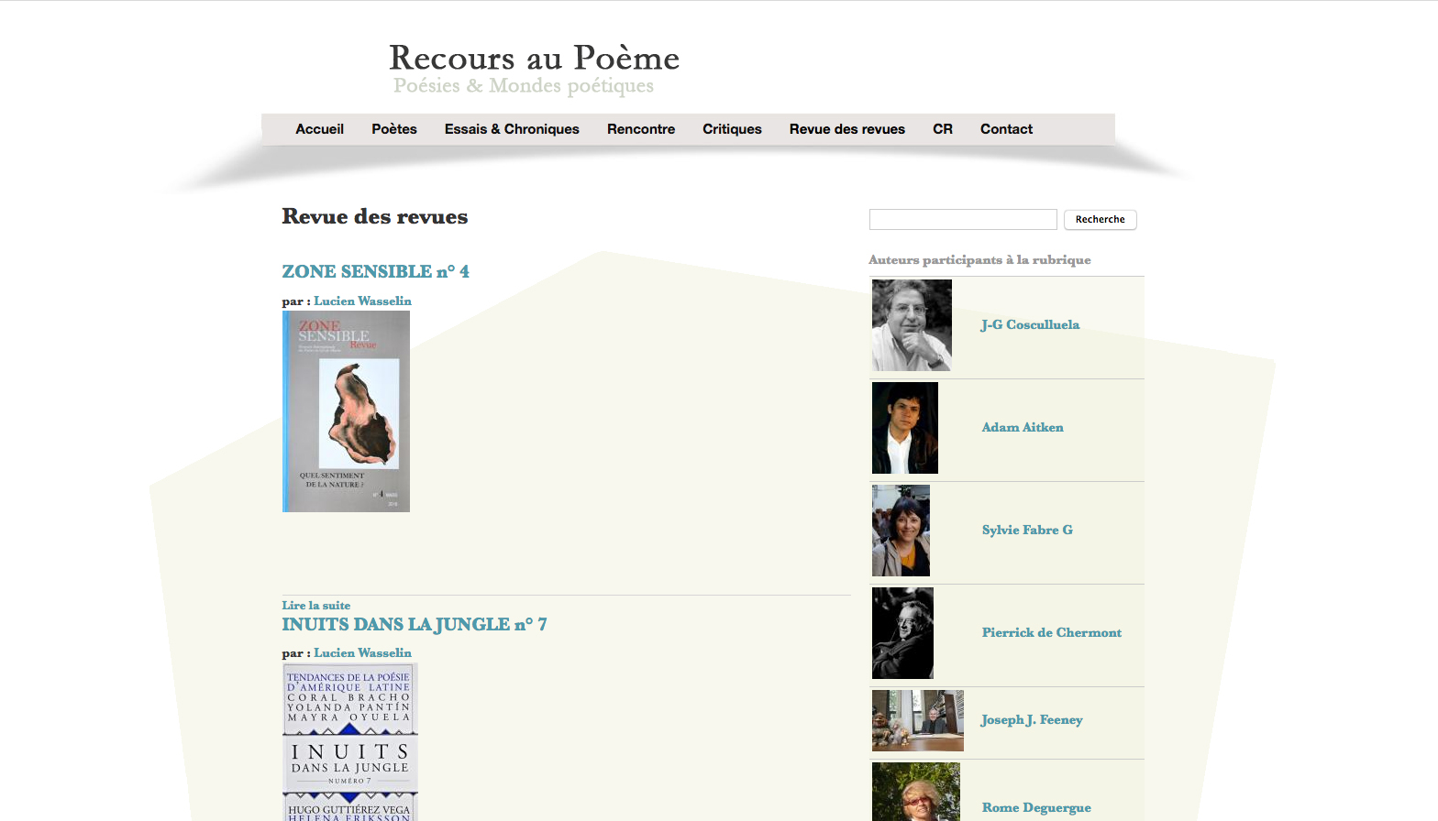
Task: Open INUITS DANS LA JUNGLE n° 7 article
Action: 415,624
